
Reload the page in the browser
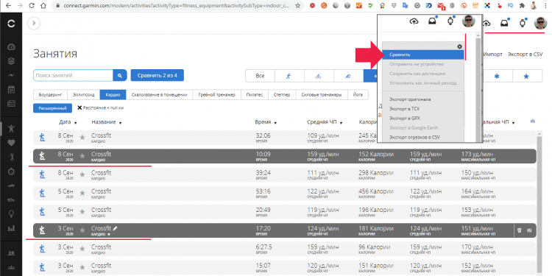(32, 6)
